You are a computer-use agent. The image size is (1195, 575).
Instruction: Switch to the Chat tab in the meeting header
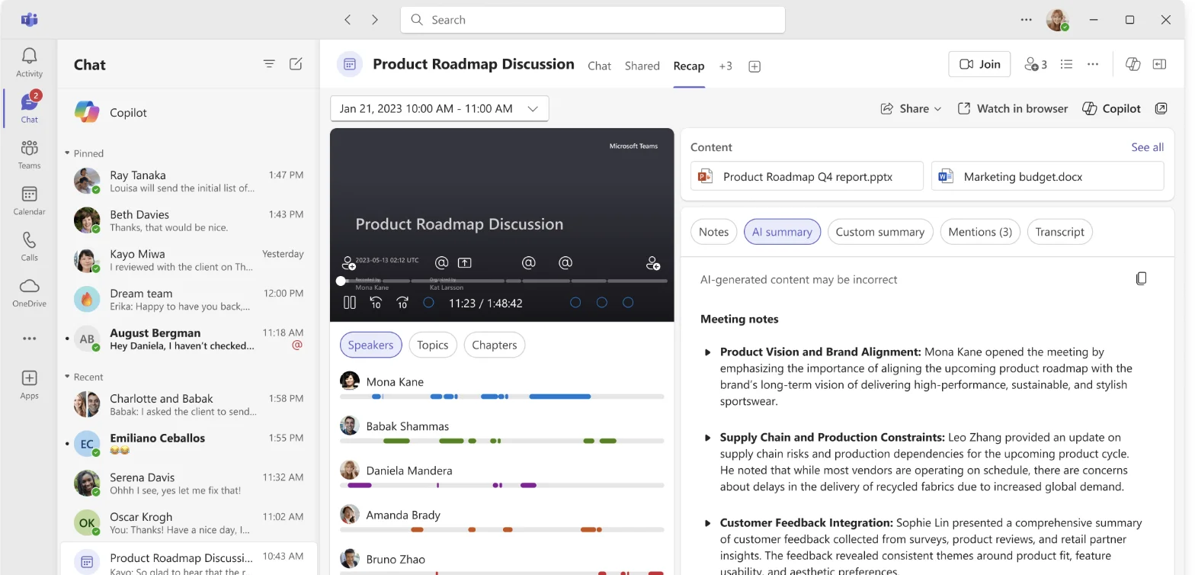click(x=599, y=66)
